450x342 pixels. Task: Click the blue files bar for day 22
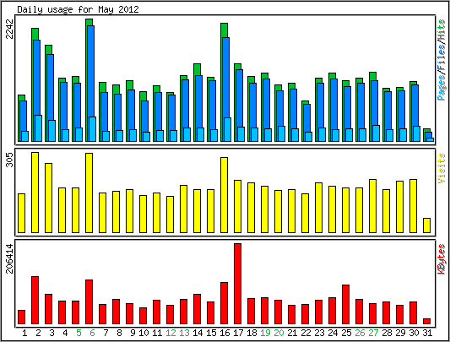click(307, 118)
